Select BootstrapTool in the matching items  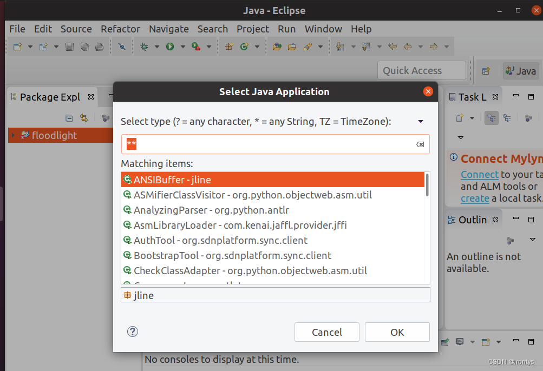coord(273,255)
